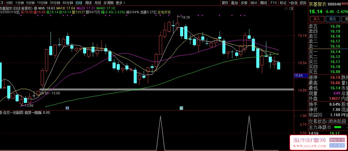Viewport: 348px width, 151px height.
Task: Click the 卖四 price 16.19
Action: click(x=335, y=31)
